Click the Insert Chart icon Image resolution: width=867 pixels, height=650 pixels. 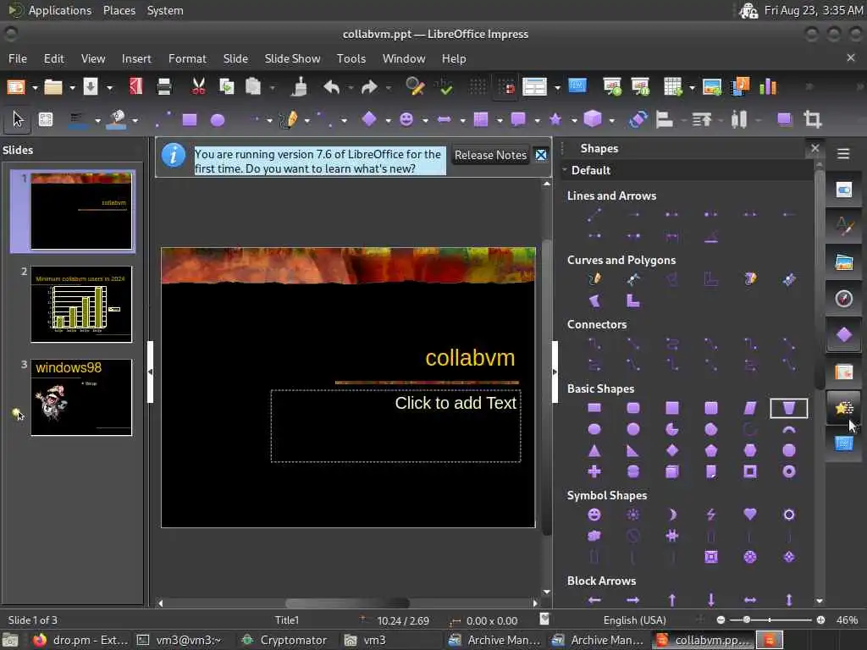(768, 87)
